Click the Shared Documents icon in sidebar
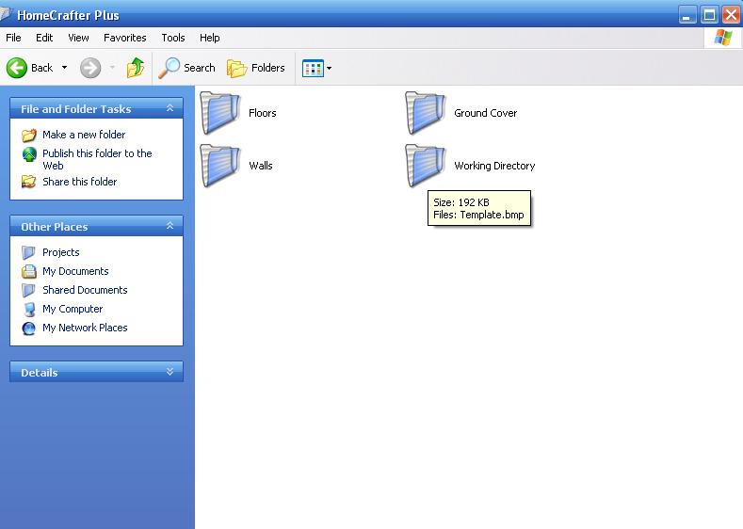 (28, 290)
